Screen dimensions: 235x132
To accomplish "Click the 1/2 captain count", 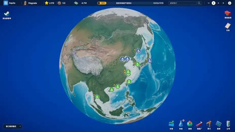I will (x=64, y=3).
